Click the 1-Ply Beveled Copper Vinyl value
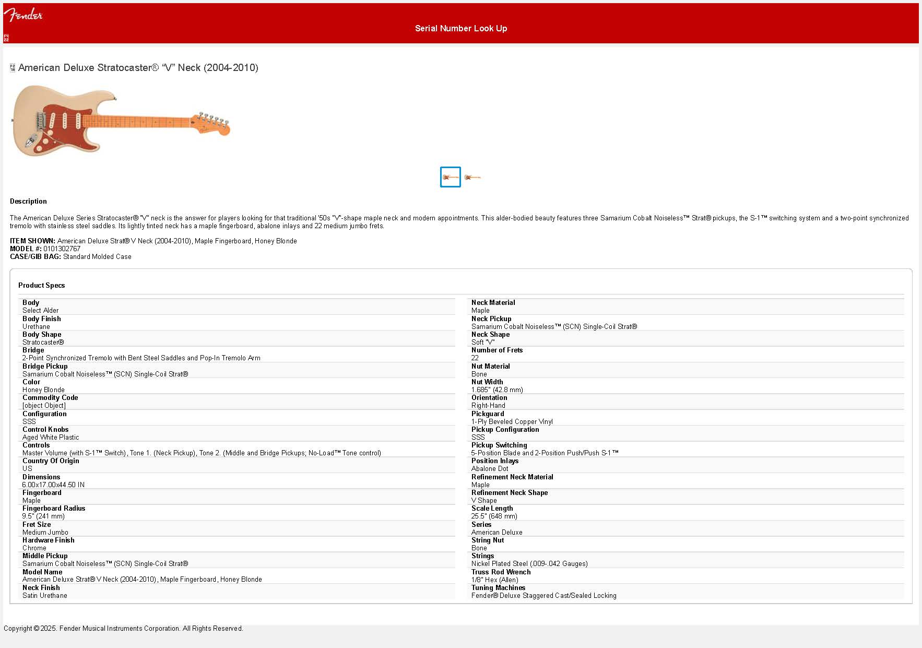Screen dimensions: 922x648 click(x=512, y=421)
